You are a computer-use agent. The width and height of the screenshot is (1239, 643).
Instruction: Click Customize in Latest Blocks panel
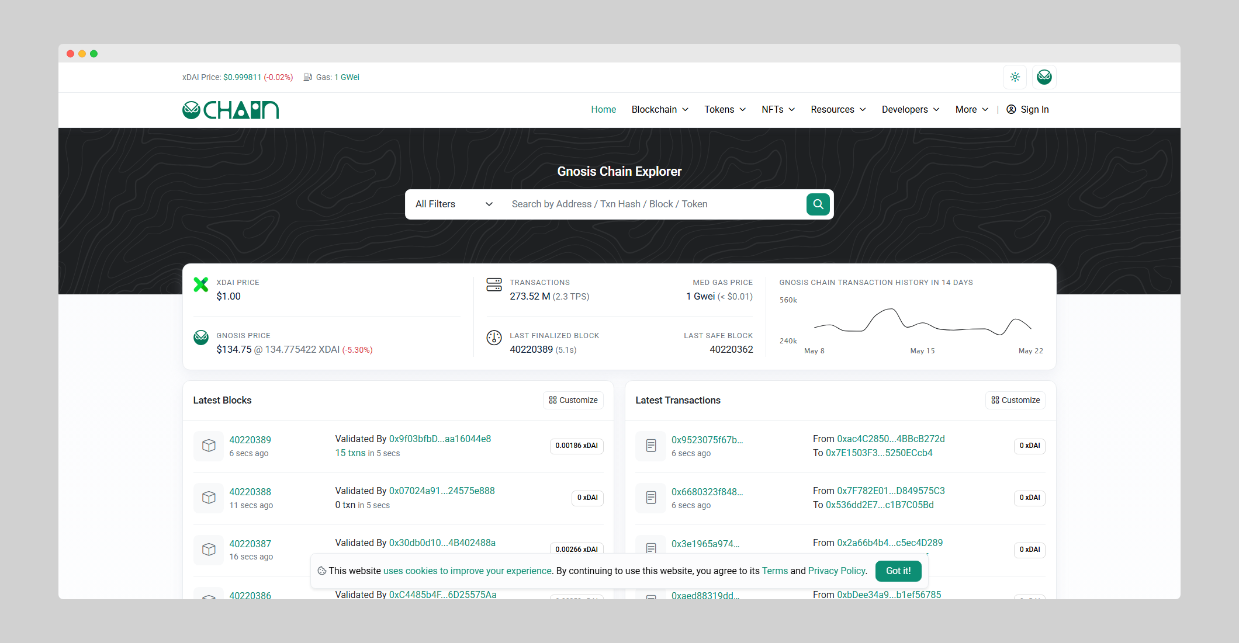tap(573, 400)
